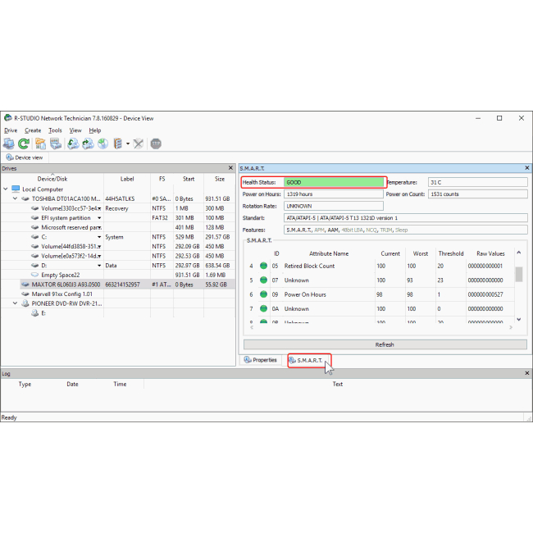Screen dimensions: 533x533
Task: Close the Drives panel
Action: pos(230,168)
